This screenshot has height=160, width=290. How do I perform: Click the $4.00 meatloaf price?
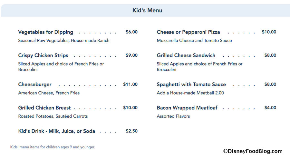(270, 107)
